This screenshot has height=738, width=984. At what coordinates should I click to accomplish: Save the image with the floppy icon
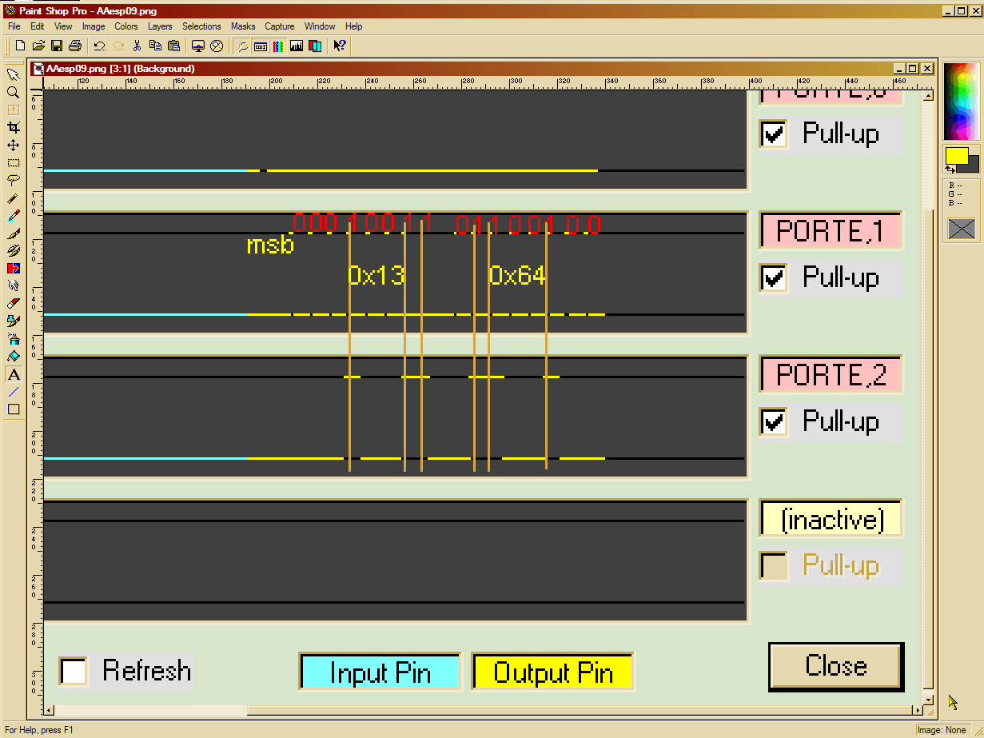[x=57, y=46]
